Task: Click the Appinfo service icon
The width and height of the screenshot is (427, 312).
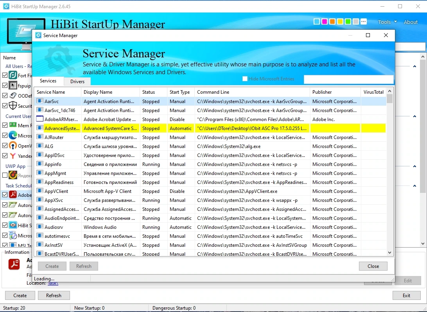Action: tap(40, 164)
